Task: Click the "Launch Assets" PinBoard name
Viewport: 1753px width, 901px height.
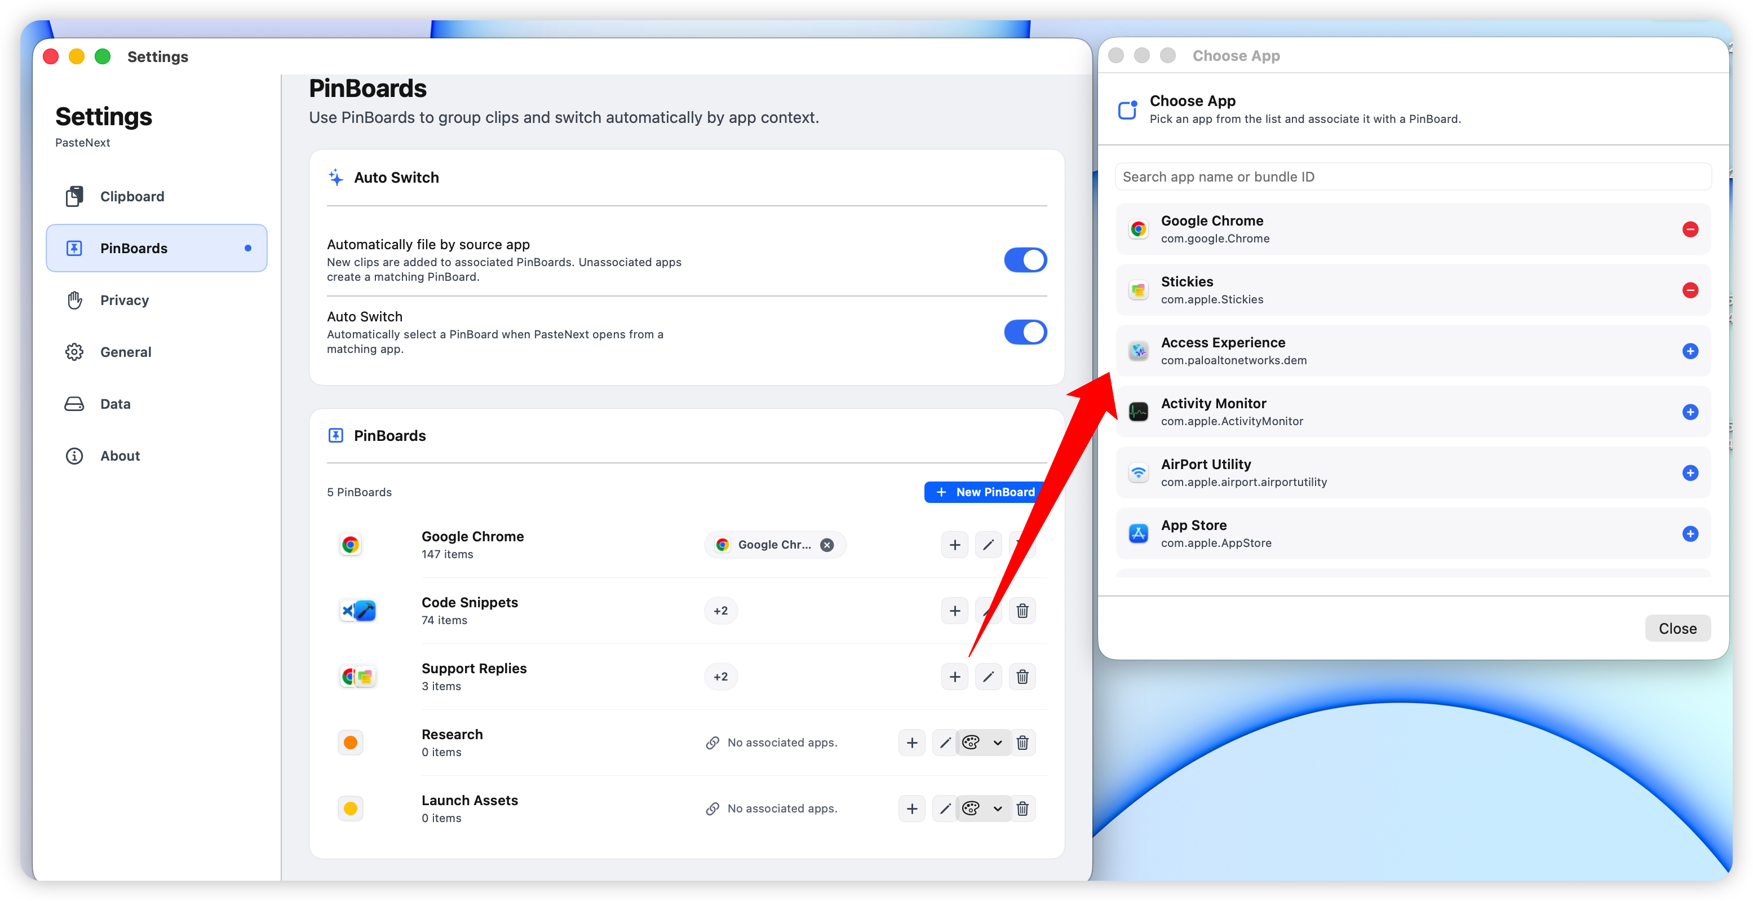Action: pos(470,800)
